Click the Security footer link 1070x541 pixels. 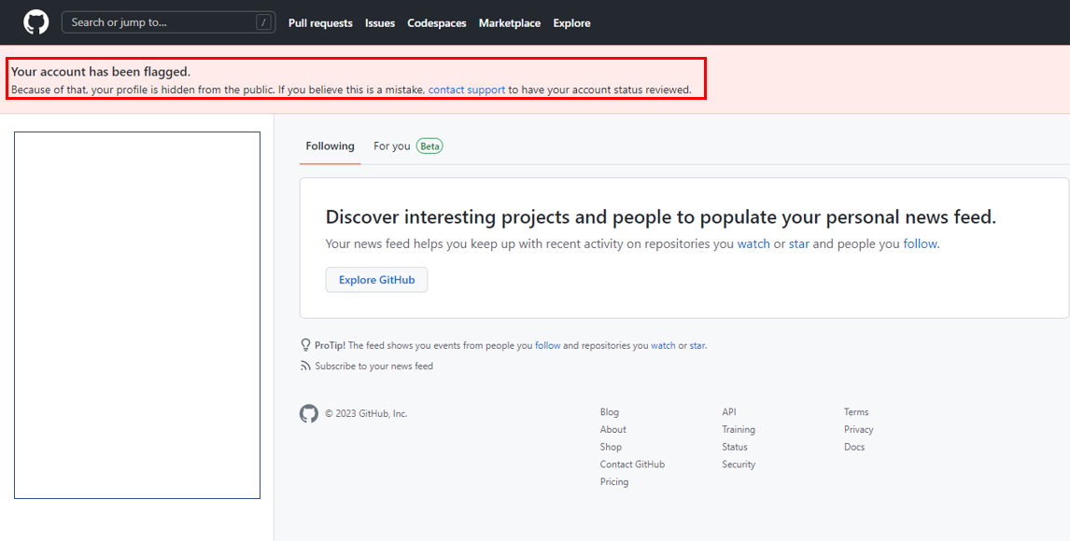[x=739, y=464]
